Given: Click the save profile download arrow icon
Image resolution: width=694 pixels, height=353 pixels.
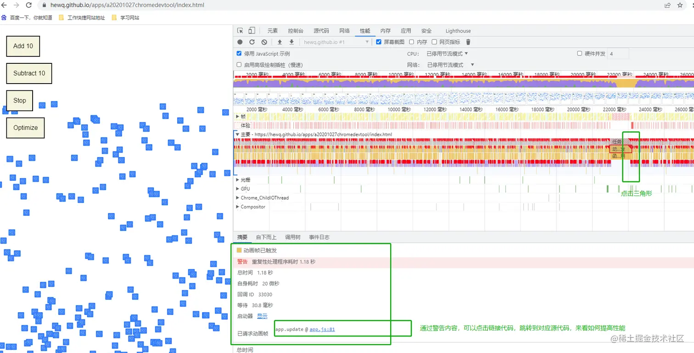Looking at the screenshot, I should (x=291, y=42).
